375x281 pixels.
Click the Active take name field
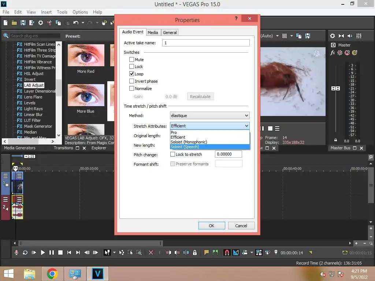point(206,43)
